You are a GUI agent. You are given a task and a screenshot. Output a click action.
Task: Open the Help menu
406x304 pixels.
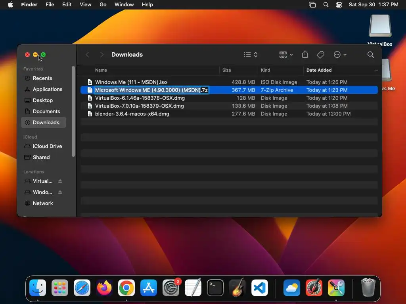pos(147,5)
